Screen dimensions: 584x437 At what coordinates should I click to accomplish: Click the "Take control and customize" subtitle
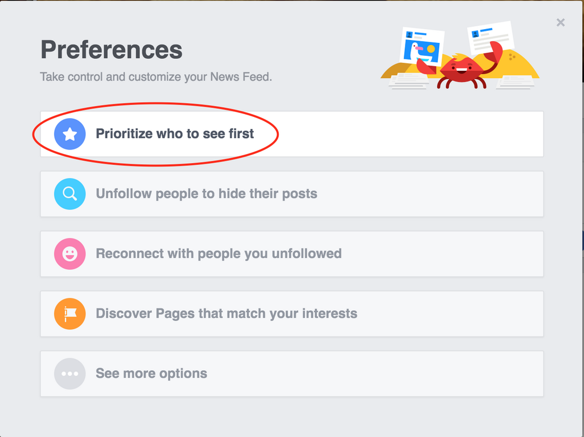tap(156, 76)
